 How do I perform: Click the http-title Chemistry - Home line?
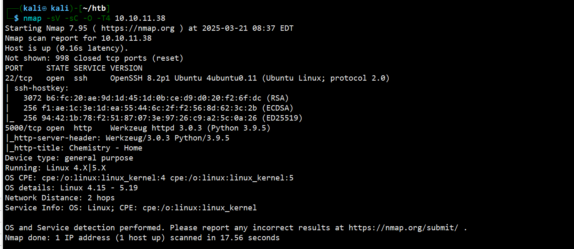(x=74, y=148)
